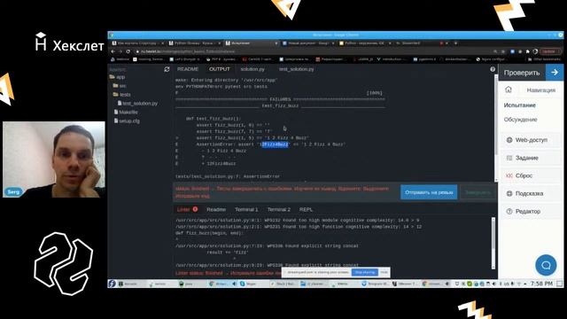Click the question icon beside Редактор
The image size is (567, 319).
[509, 211]
